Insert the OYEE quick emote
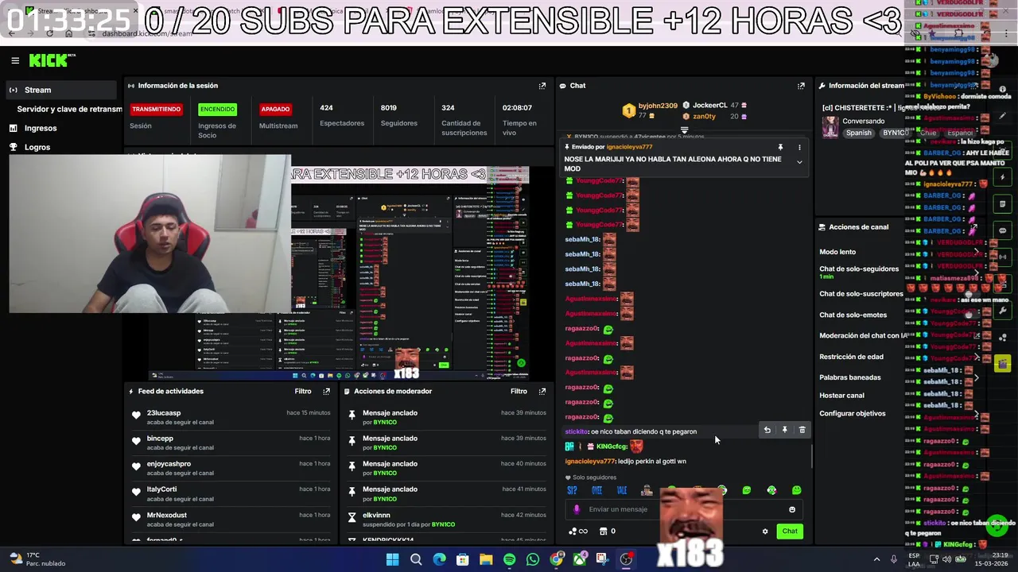 point(596,491)
